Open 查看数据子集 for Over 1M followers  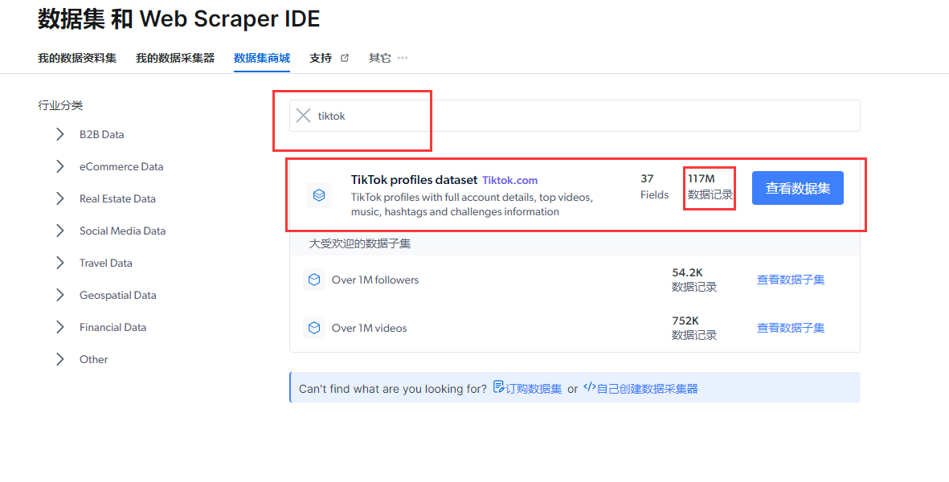tap(791, 280)
